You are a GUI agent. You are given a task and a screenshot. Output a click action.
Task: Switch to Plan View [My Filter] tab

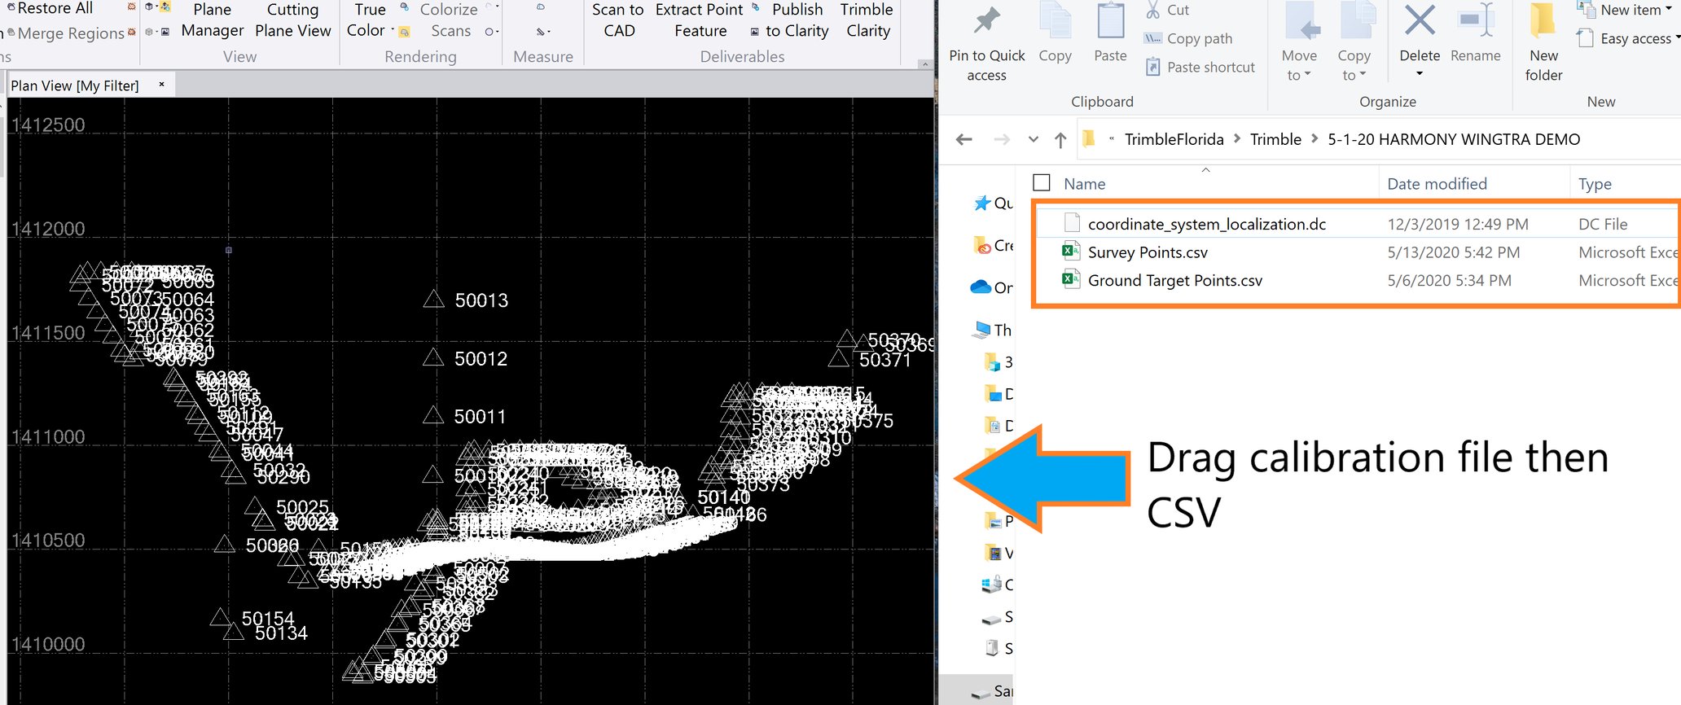coord(75,85)
